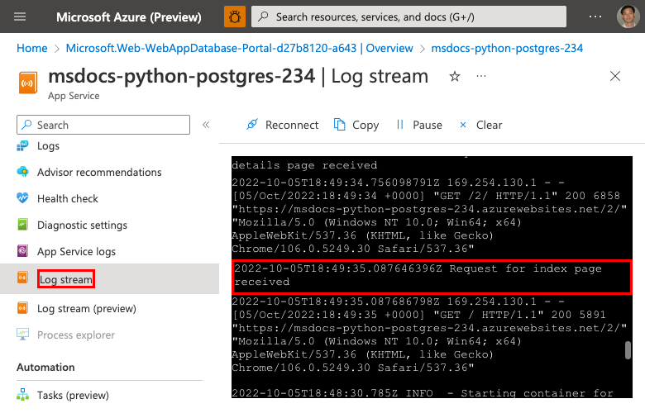Viewport: 645px width, 413px height.
Task: Select Diagnostic settings menu item
Action: [82, 225]
